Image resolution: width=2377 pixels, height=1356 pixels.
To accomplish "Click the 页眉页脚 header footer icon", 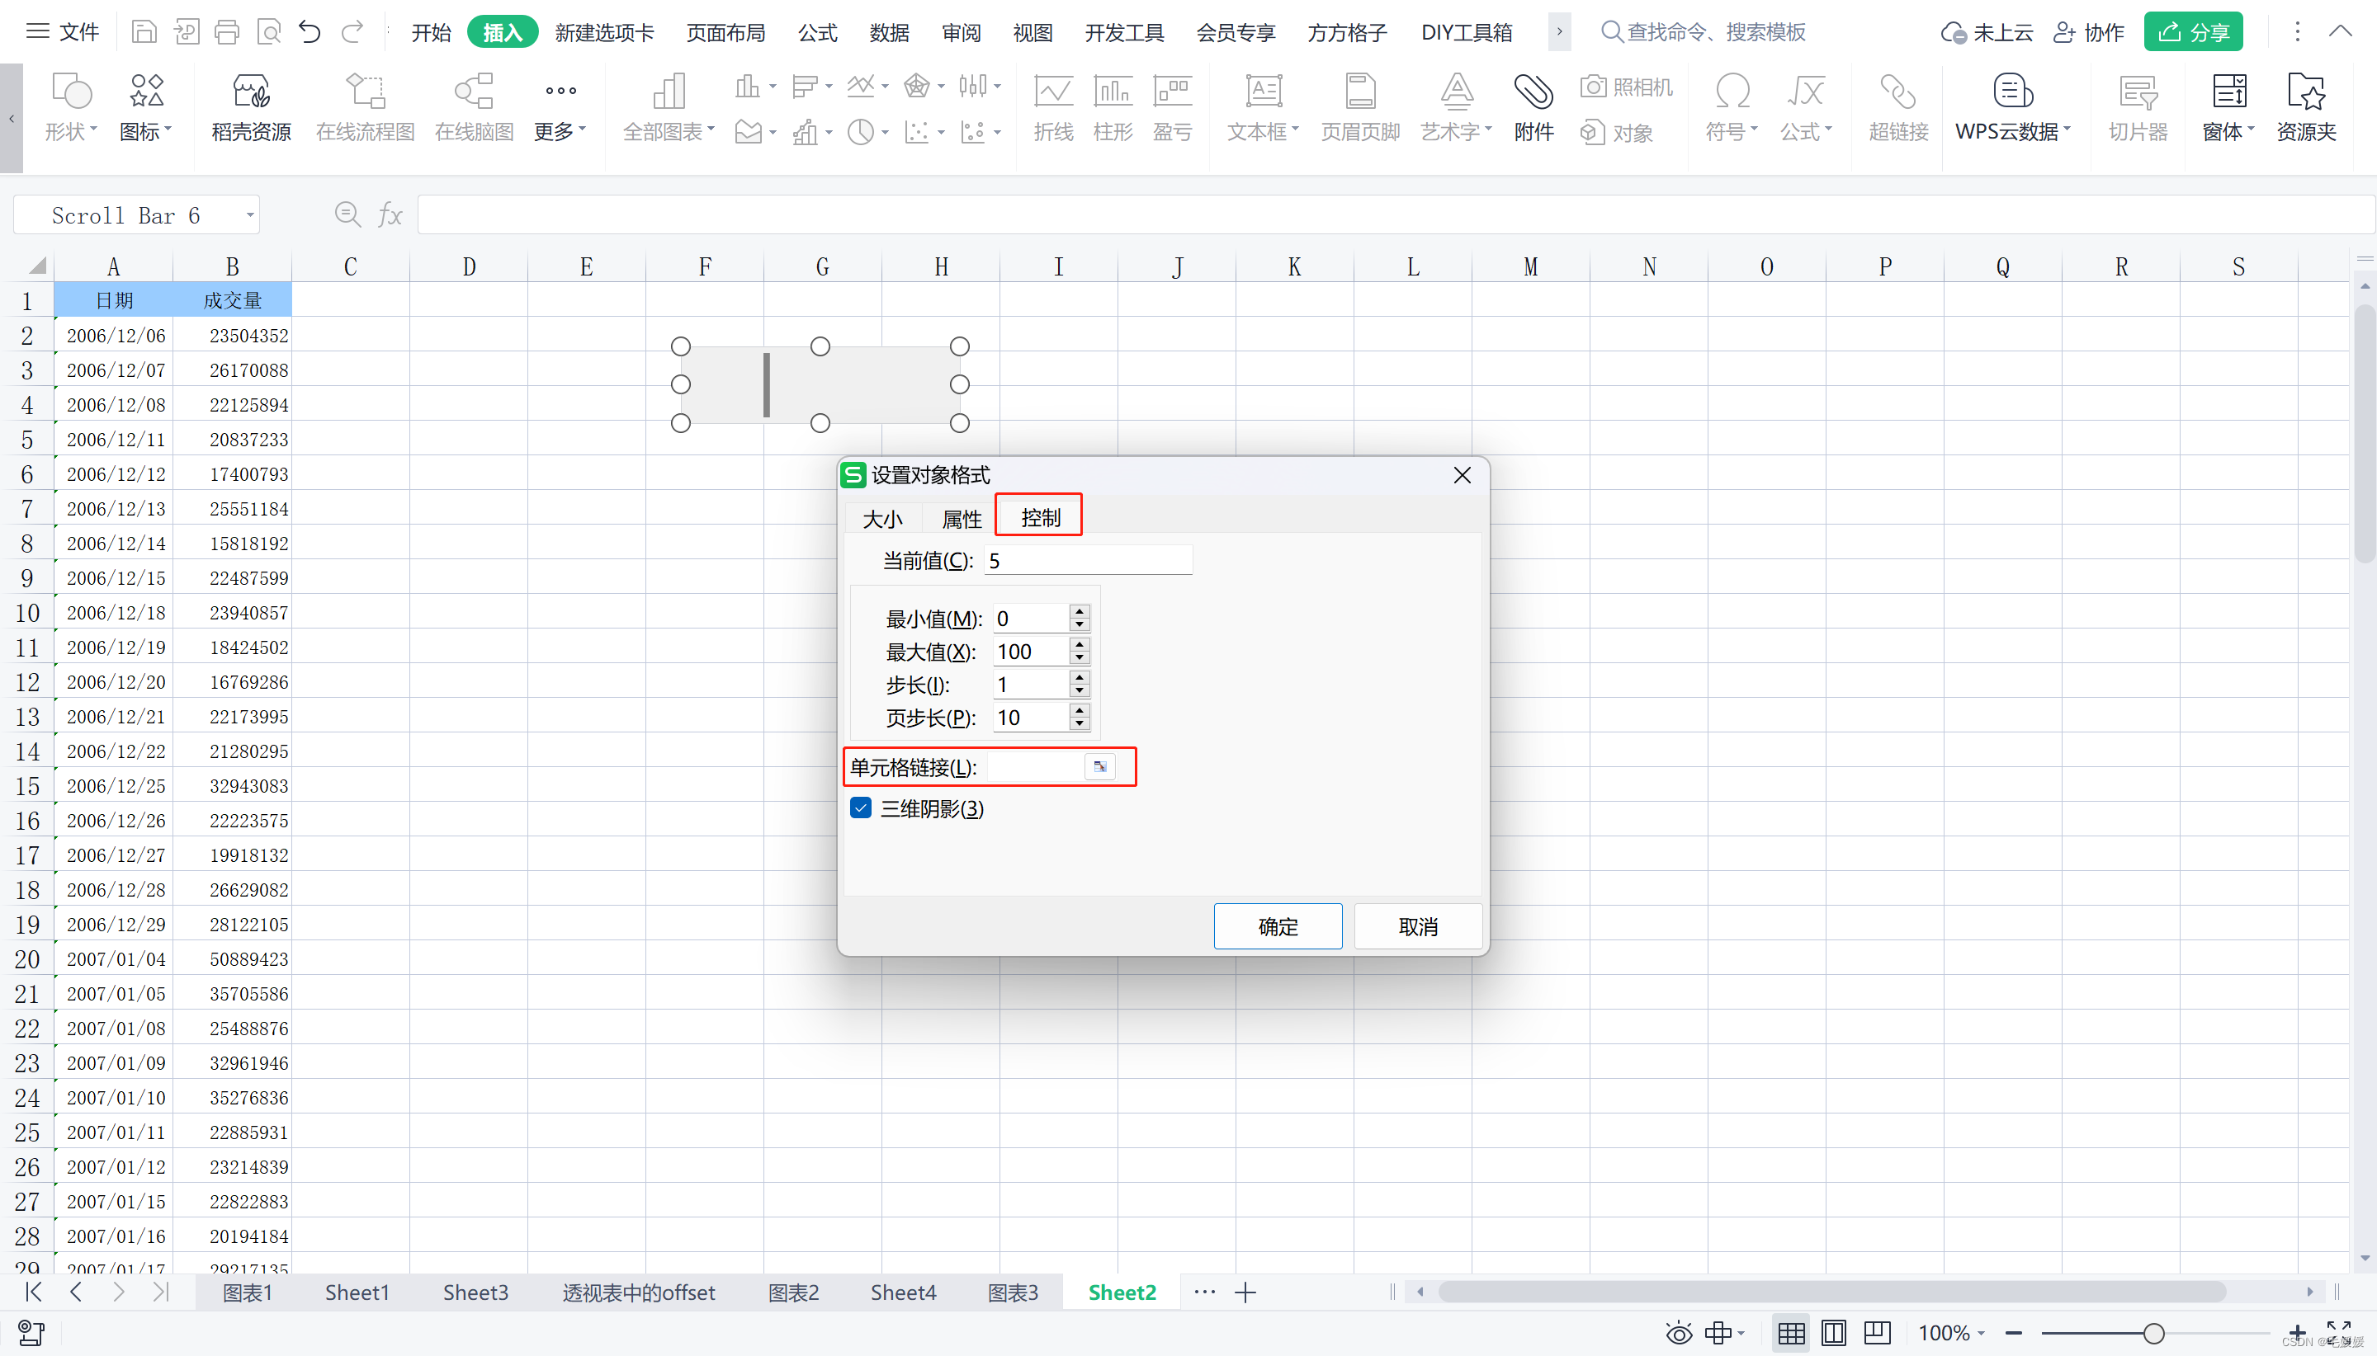I will pos(1360,108).
